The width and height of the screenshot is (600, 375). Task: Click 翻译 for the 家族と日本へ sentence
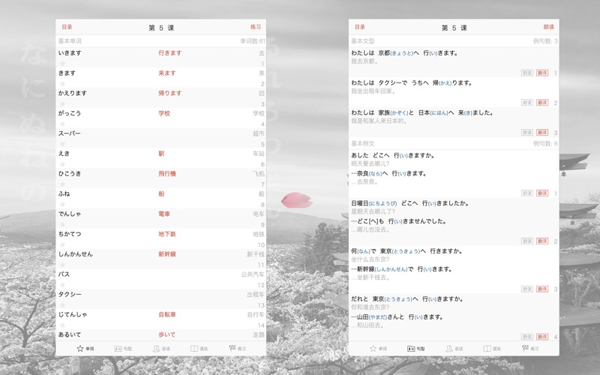[x=541, y=133]
